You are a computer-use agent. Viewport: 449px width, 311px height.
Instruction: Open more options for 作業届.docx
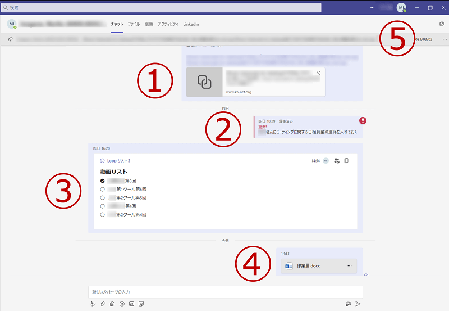(x=349, y=265)
